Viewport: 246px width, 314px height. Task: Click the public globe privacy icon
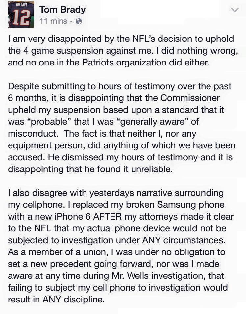[x=79, y=21]
